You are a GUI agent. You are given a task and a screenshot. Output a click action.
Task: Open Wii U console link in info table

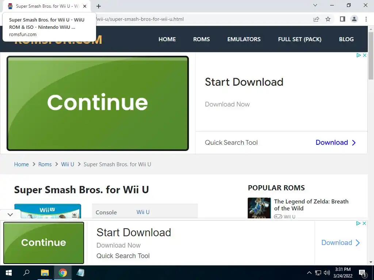tap(143, 212)
